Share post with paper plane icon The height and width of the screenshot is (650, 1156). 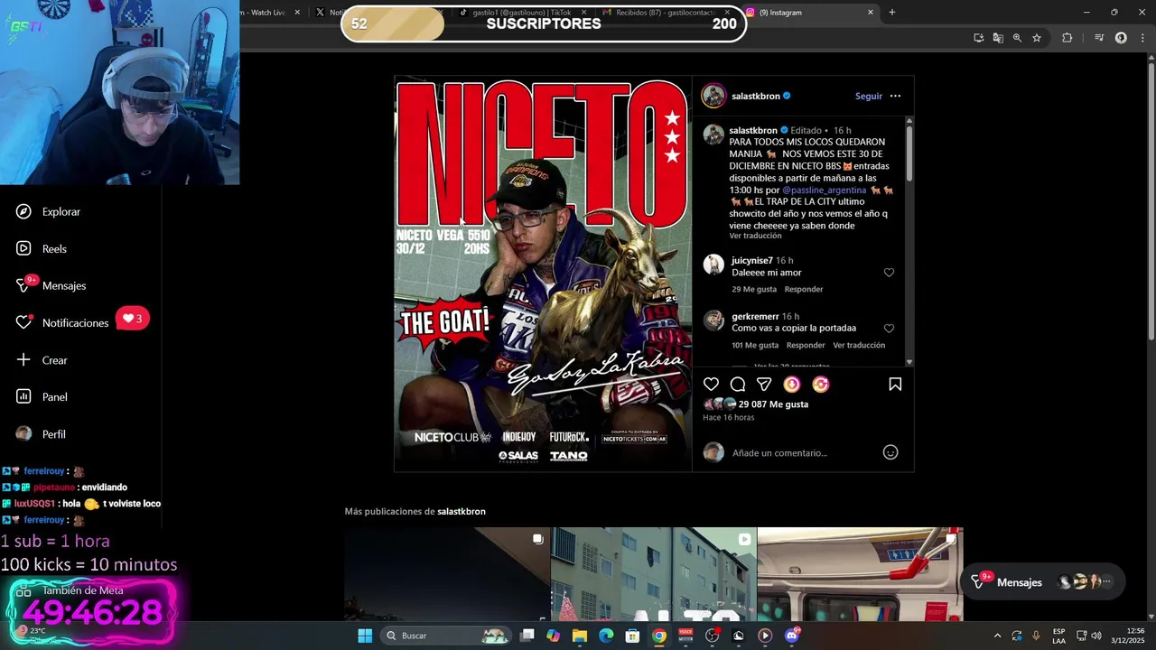tap(764, 385)
